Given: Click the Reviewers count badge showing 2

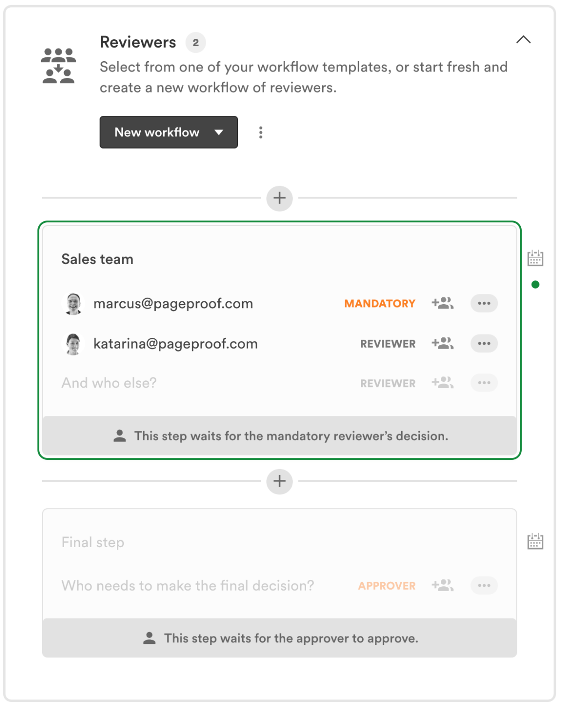Looking at the screenshot, I should pos(196,42).
